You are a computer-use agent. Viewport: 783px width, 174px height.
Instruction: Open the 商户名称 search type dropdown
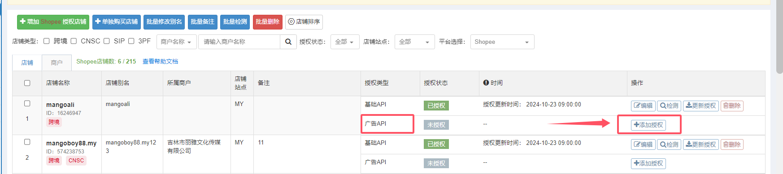pyautogui.click(x=176, y=42)
